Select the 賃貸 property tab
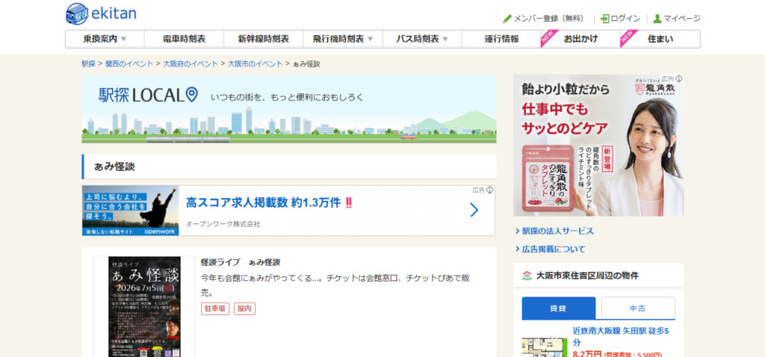 coord(558,308)
